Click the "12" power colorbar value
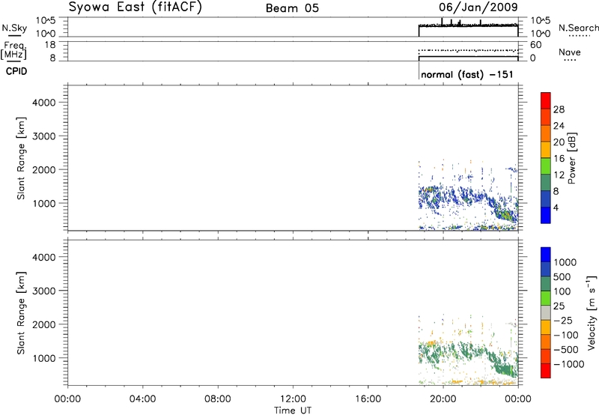Screen dimensions: 599x415 tap(559, 175)
